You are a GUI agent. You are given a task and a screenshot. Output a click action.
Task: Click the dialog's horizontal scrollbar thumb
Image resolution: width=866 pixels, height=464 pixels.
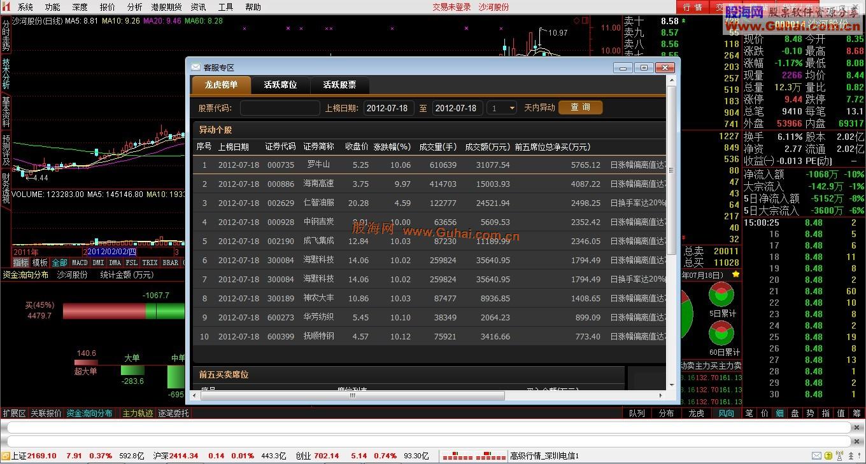pyautogui.click(x=353, y=395)
